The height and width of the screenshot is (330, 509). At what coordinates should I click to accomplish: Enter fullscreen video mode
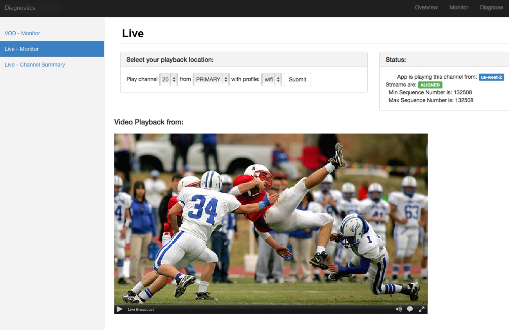click(422, 309)
